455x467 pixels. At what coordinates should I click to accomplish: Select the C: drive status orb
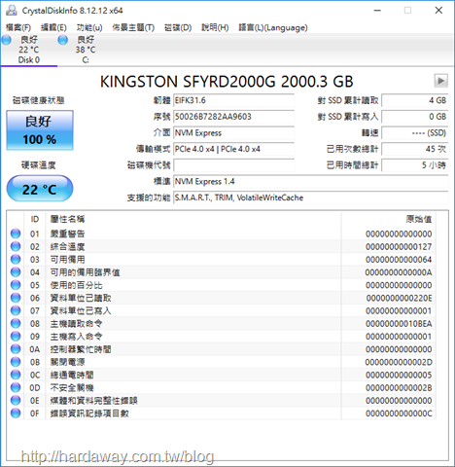62,40
